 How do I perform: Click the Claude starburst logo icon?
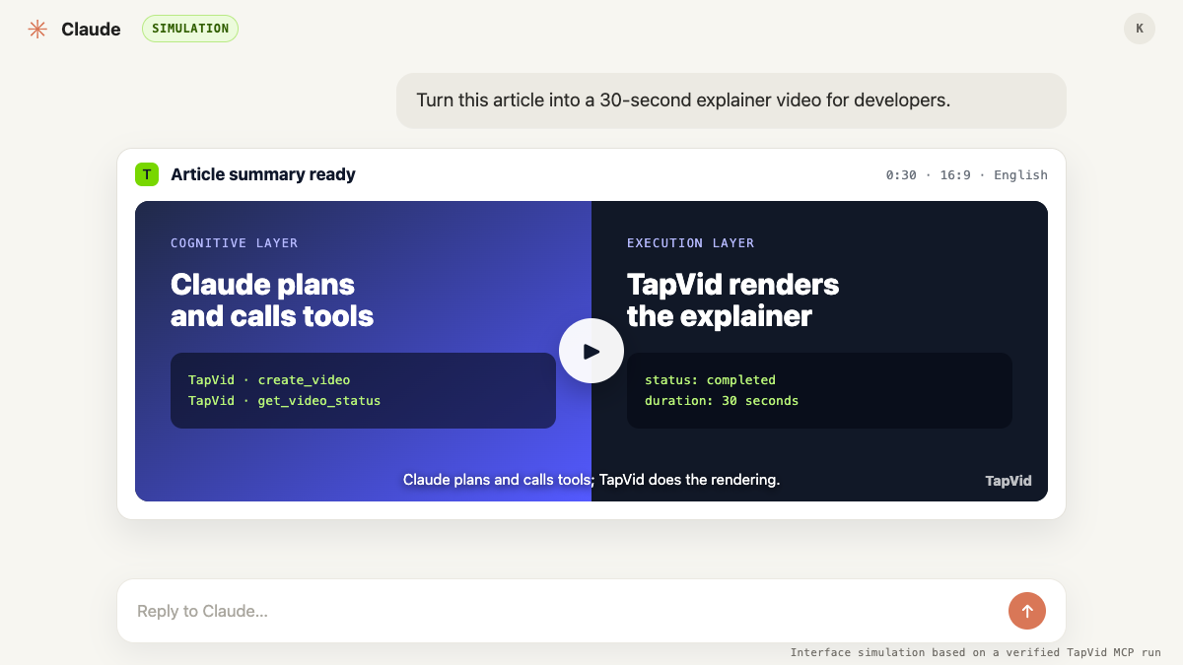pyautogui.click(x=37, y=29)
